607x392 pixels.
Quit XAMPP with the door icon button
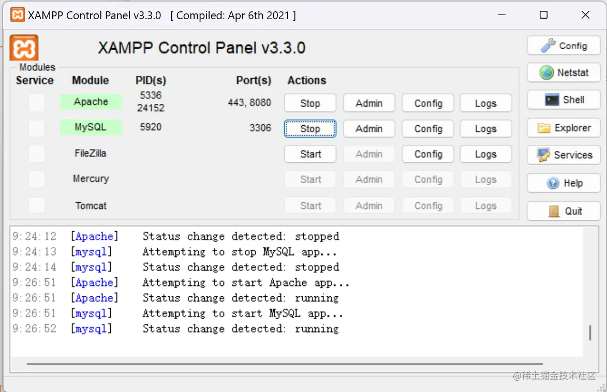(x=564, y=211)
